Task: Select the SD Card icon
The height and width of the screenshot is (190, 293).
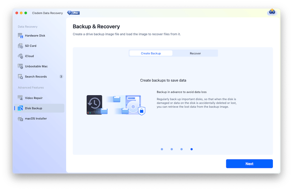Action: 21,46
